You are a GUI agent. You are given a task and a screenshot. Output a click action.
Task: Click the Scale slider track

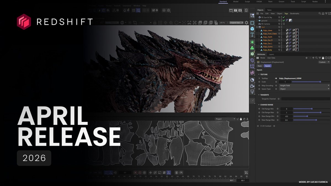tap(311, 82)
